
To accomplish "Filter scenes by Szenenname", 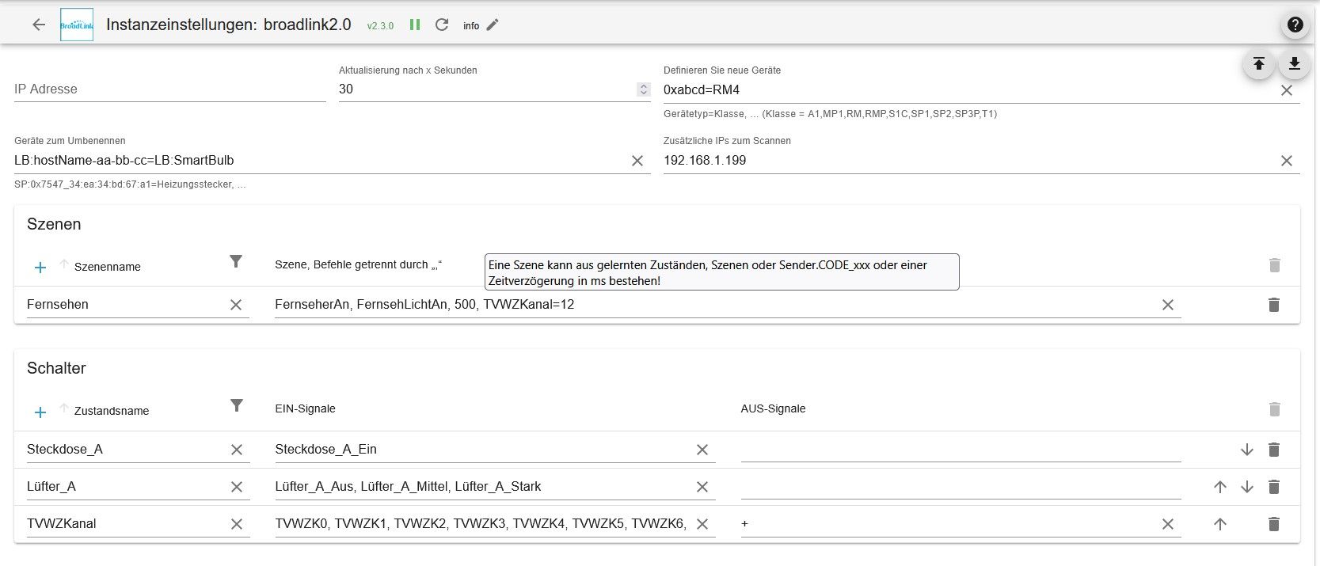I will (236, 261).
